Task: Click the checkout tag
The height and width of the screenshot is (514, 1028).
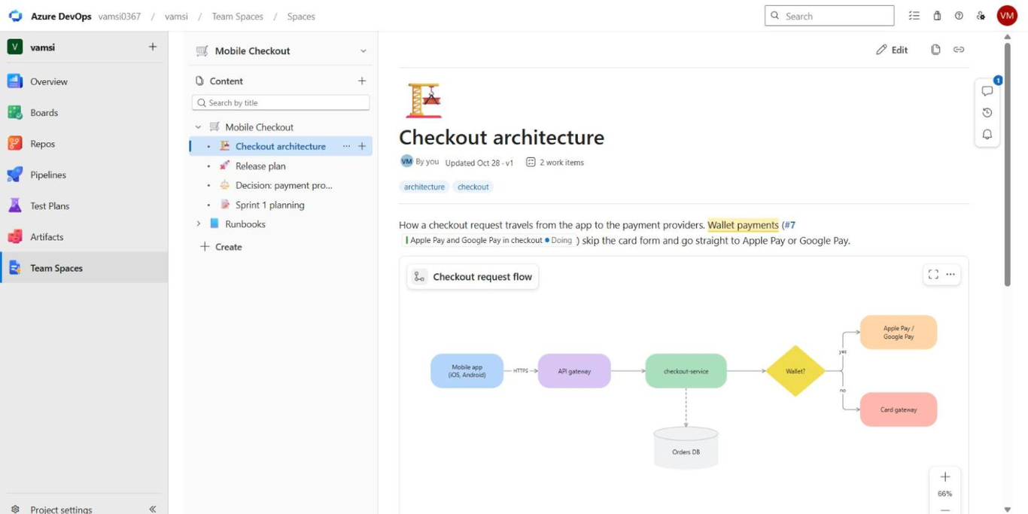Action: (473, 187)
